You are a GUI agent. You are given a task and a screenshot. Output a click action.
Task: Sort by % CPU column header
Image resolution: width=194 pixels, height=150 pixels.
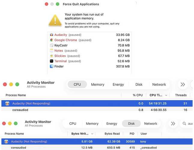[x=138, y=95]
